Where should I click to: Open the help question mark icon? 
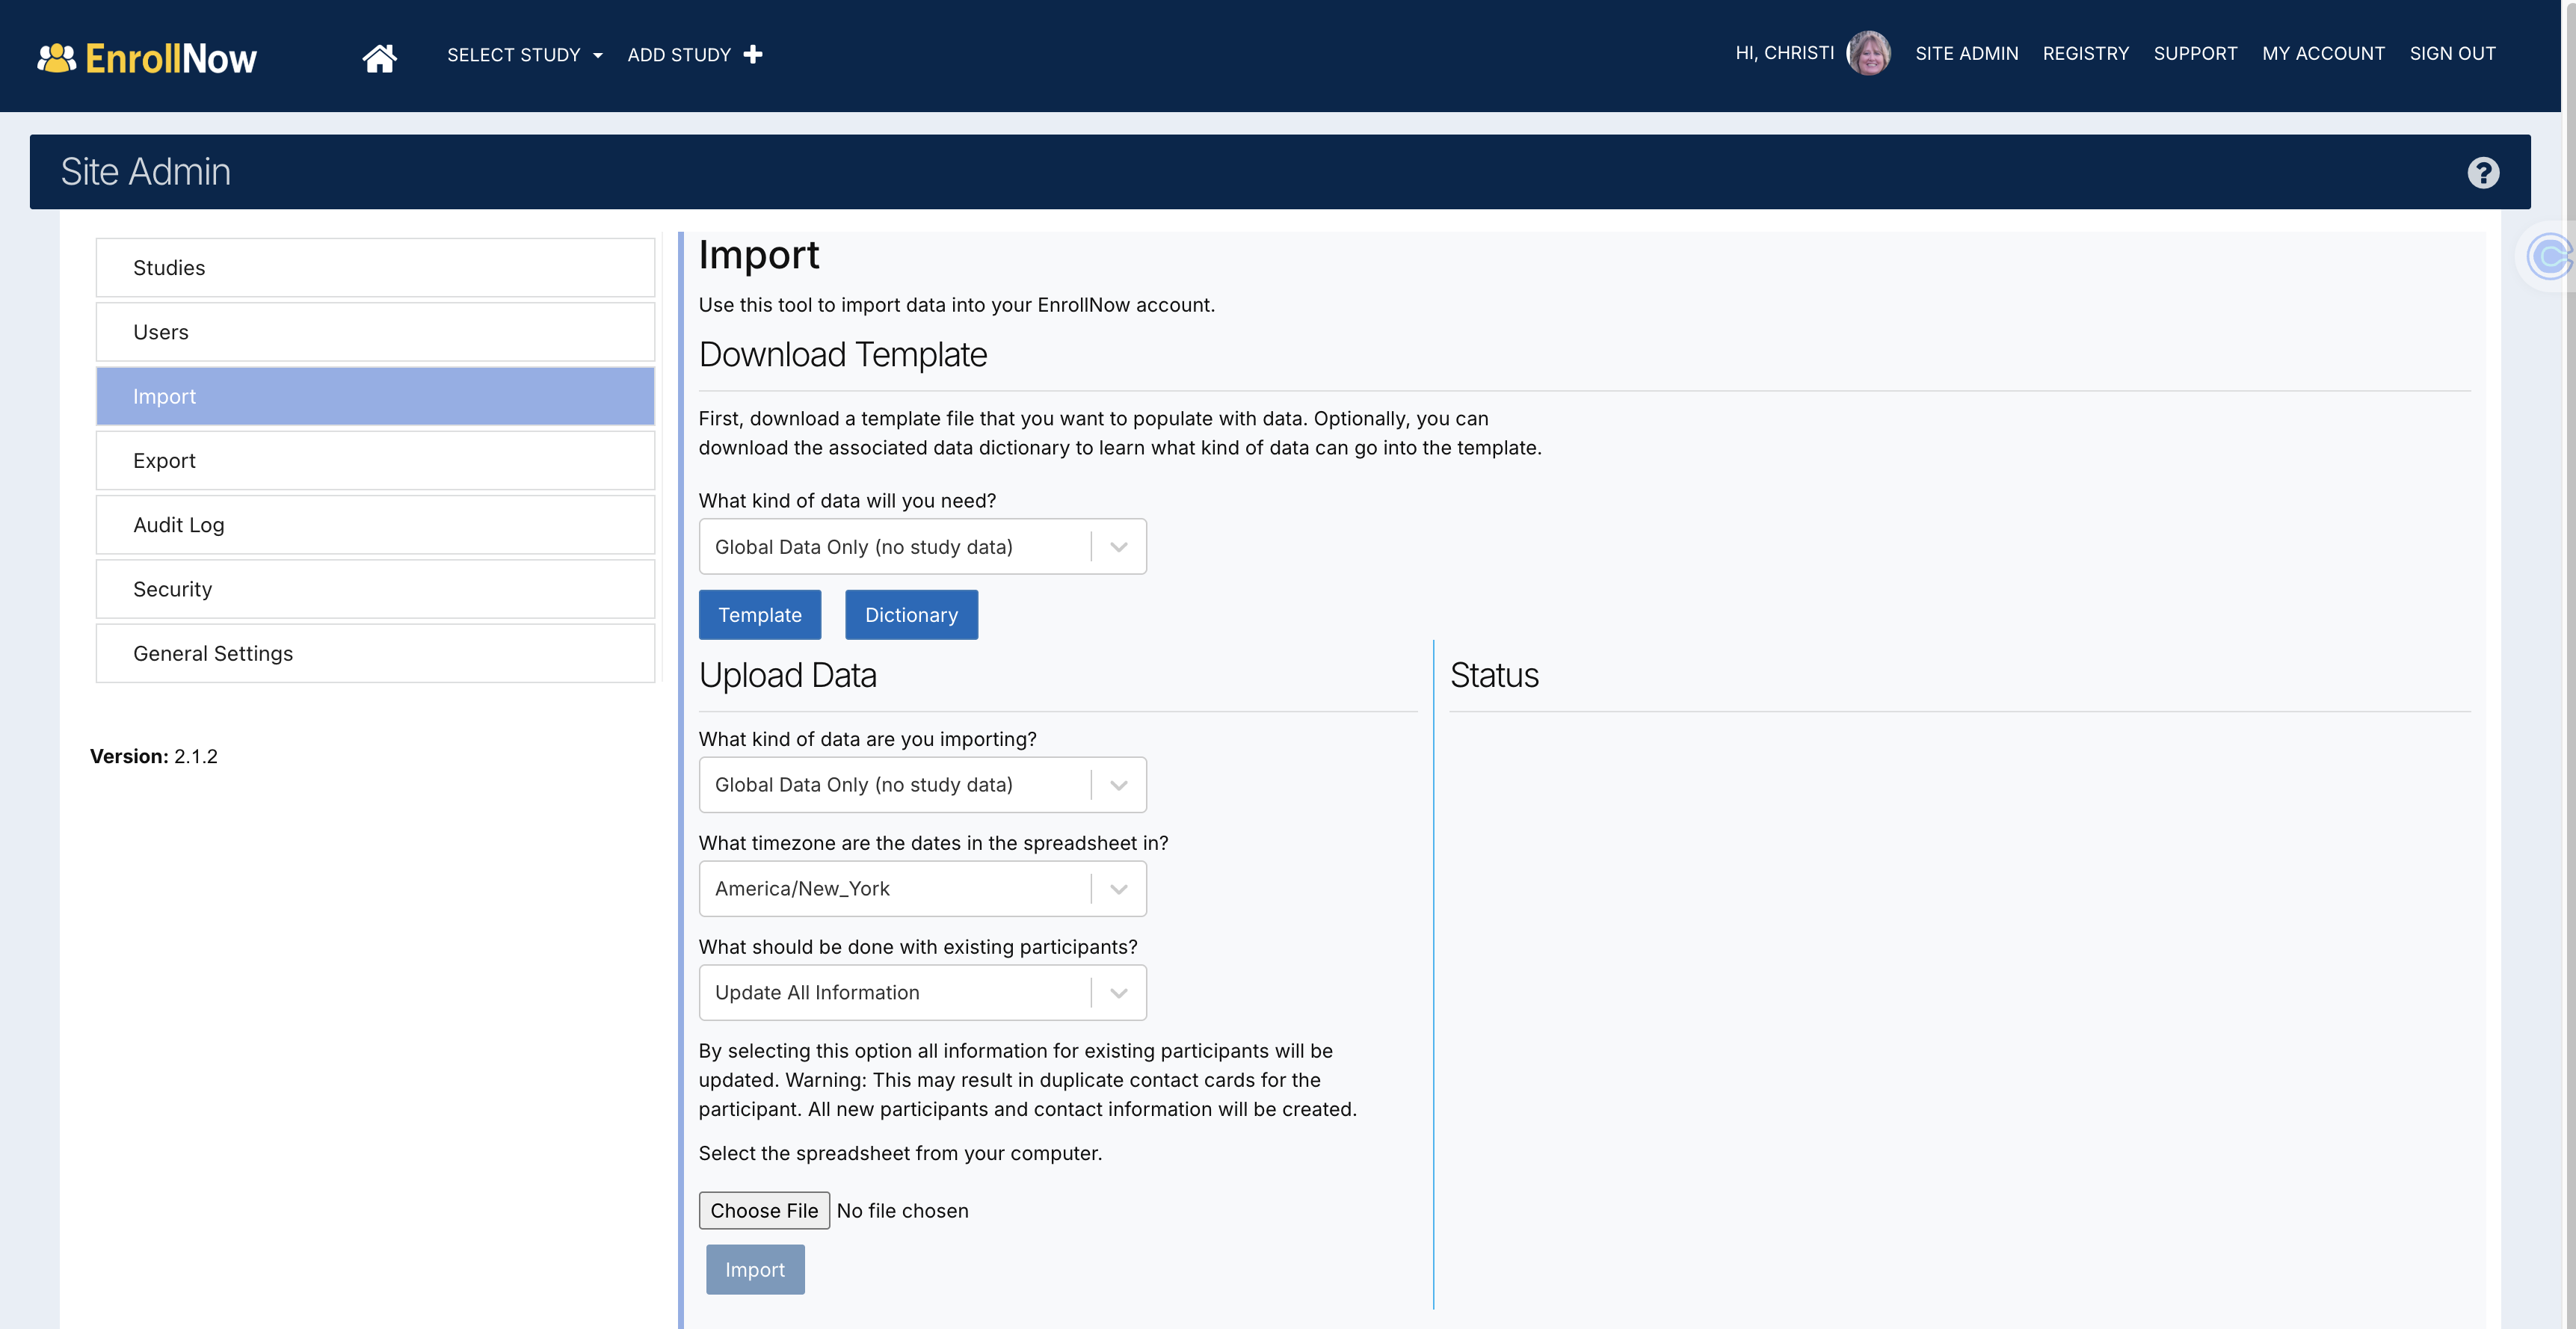2482,173
